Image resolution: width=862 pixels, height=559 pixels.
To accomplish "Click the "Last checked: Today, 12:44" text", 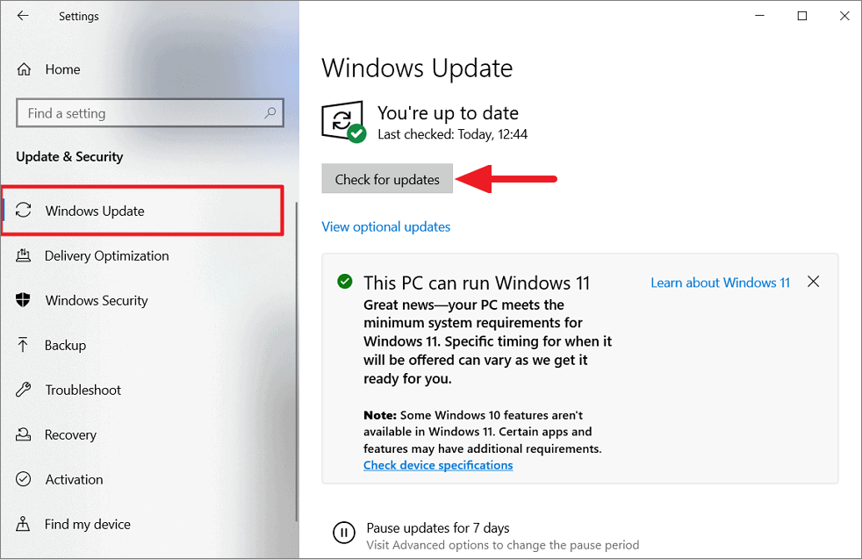I will click(x=452, y=134).
